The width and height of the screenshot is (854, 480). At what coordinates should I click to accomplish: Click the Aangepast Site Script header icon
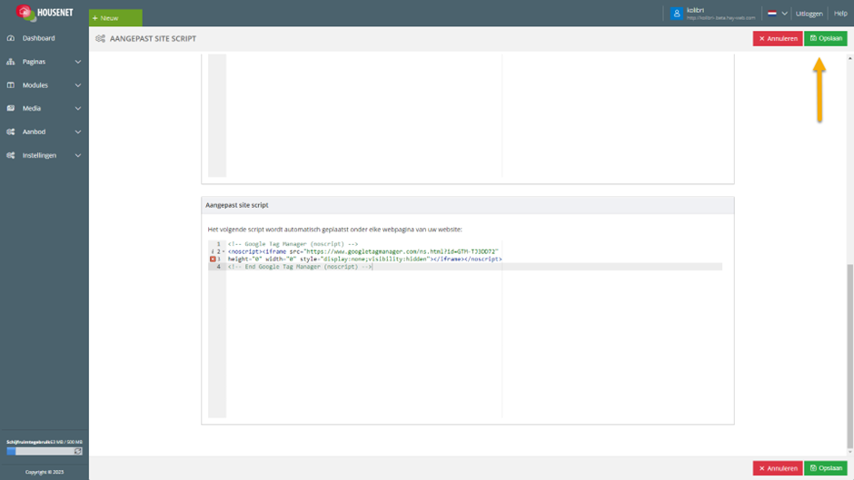point(100,39)
